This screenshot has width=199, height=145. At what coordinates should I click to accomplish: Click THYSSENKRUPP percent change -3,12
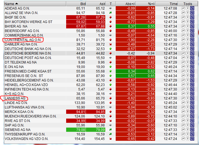[x=146, y=134]
